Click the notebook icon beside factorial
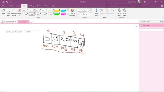 click(3, 22)
